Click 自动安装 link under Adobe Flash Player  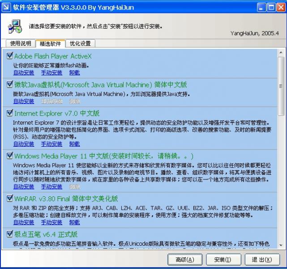(24, 73)
